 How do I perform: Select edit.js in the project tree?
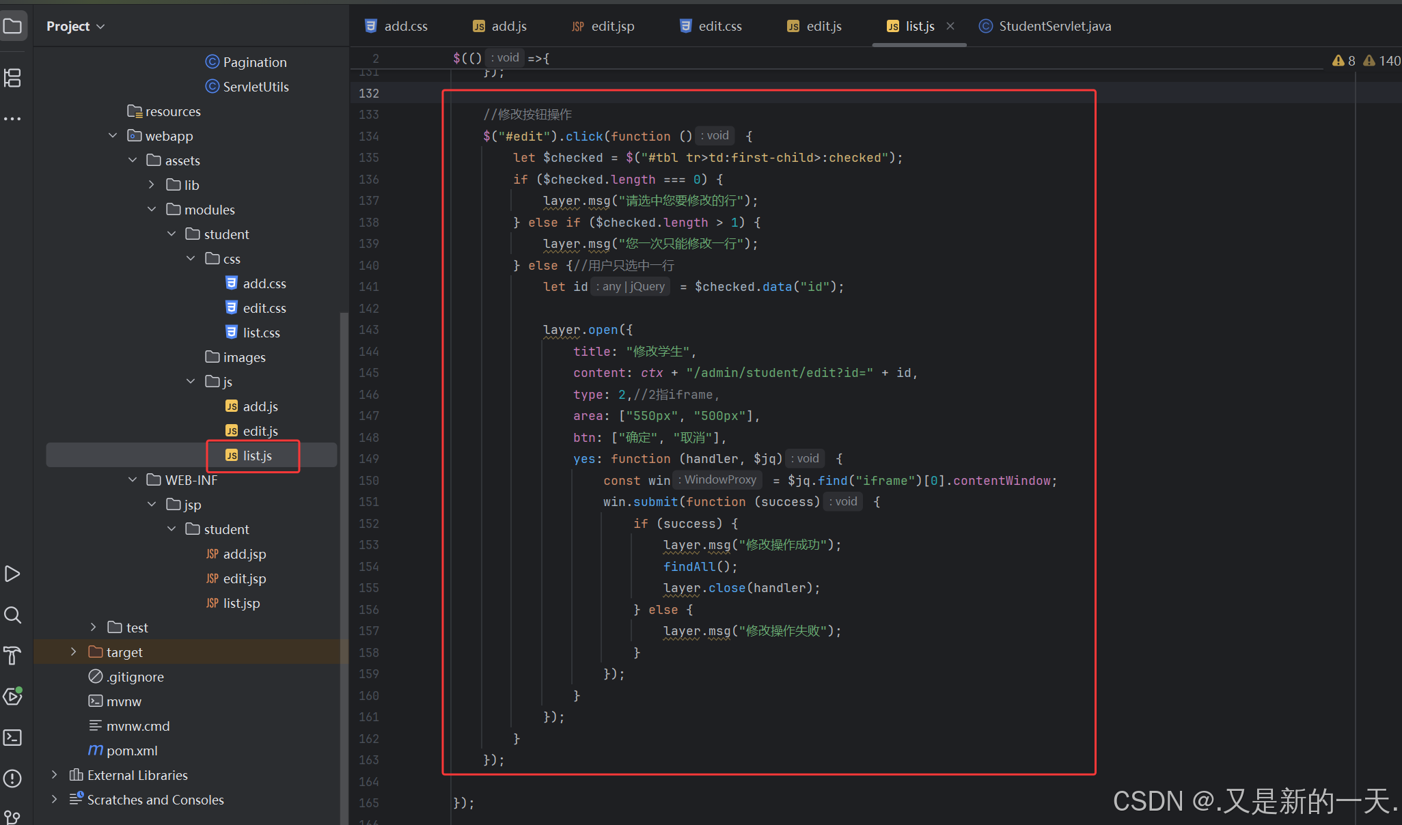tap(251, 431)
